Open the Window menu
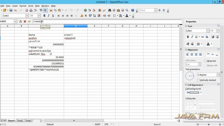This screenshot has height=126, width=224. (45, 6)
